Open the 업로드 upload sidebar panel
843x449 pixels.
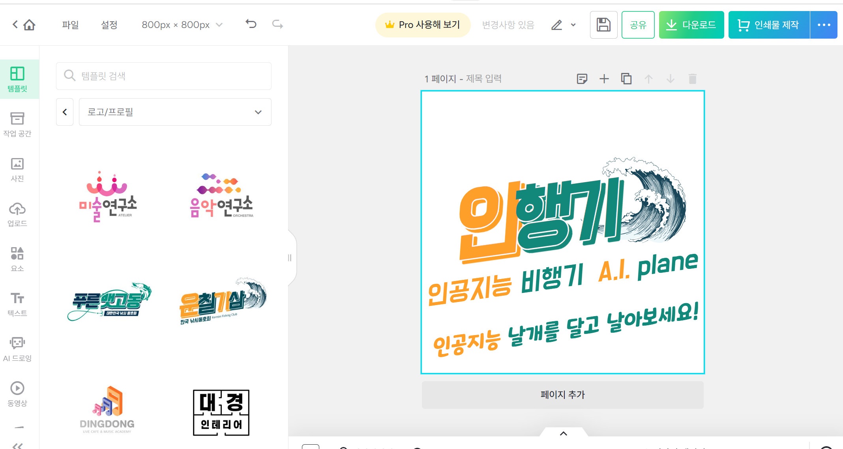[17, 214]
